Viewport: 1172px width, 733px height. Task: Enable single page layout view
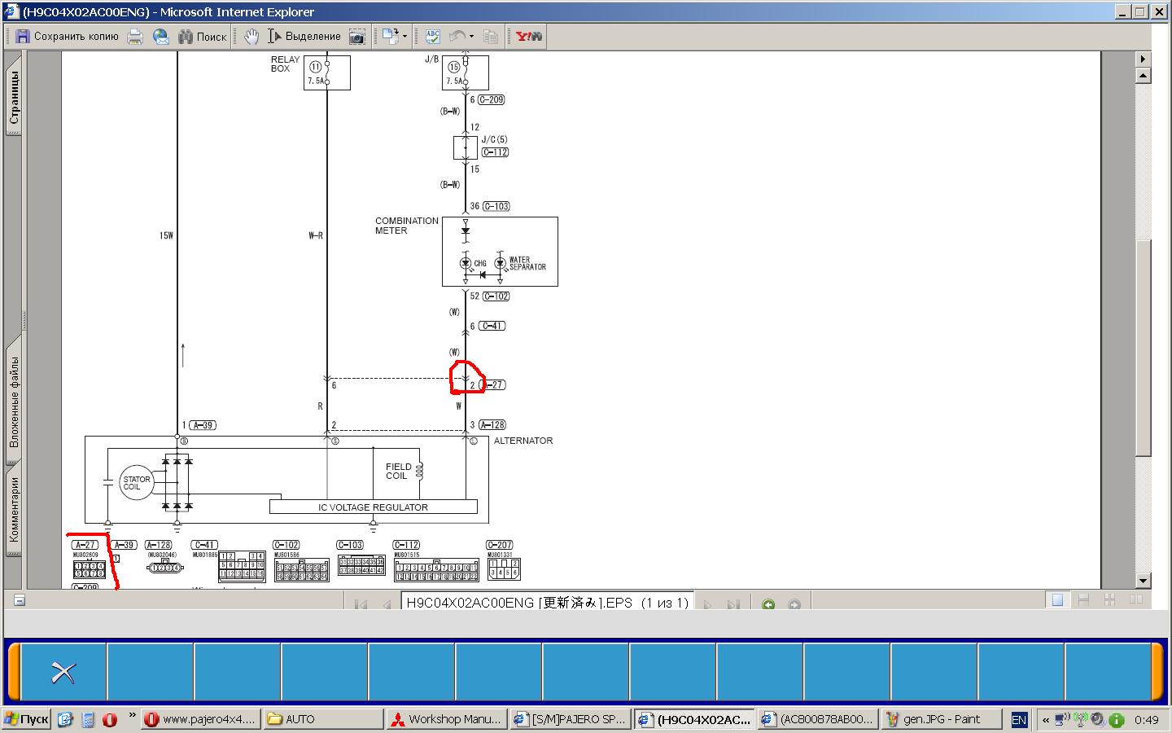click(1057, 600)
